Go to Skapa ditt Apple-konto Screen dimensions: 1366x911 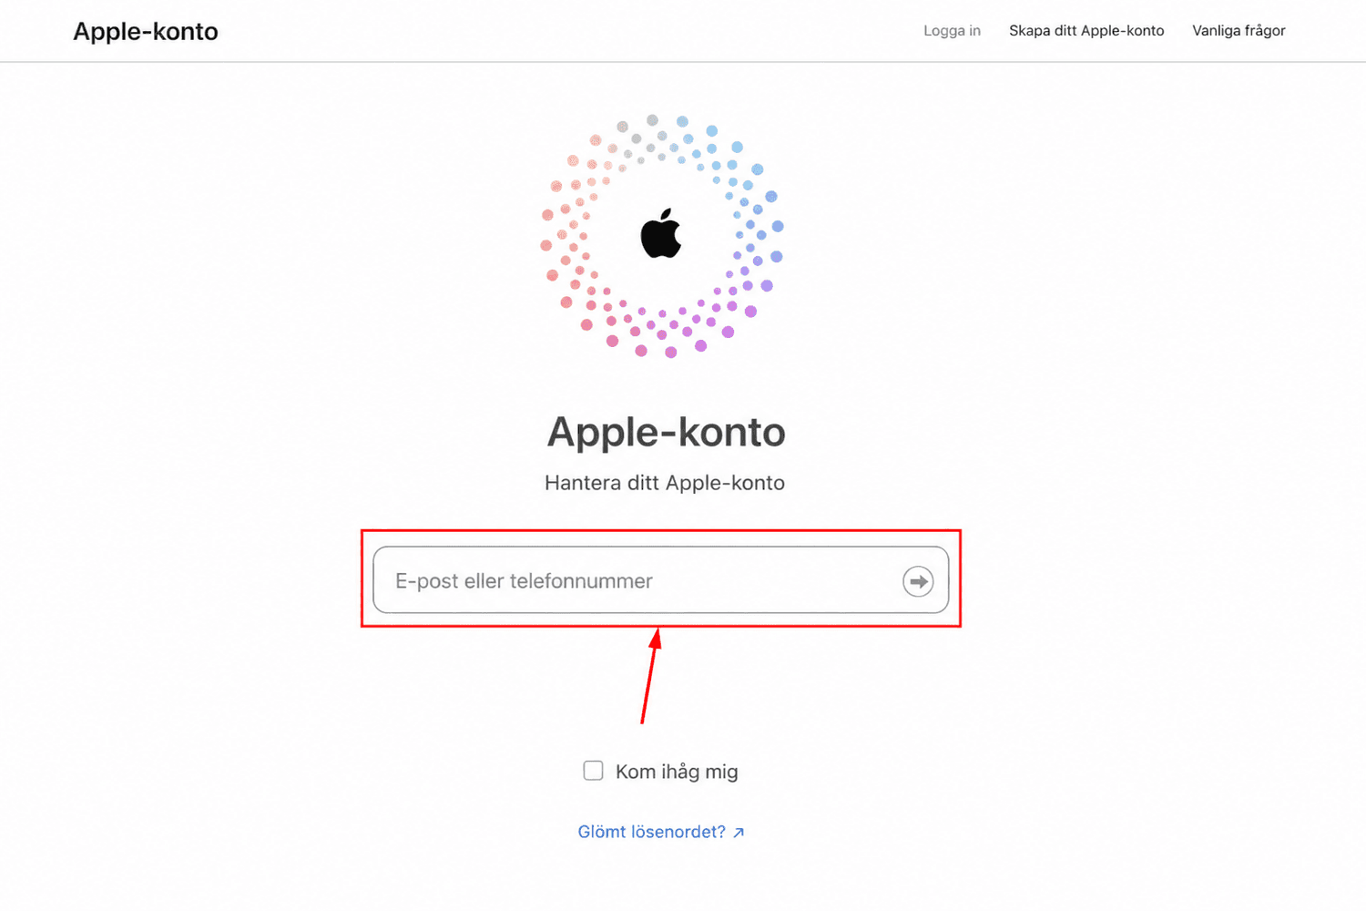click(1086, 30)
